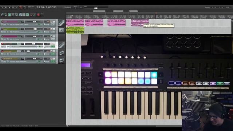Viewport: 233px width, 131px height.
Task: Toggle the teal arrow toolbar icon, eighth in row
Action: tap(28, 15)
